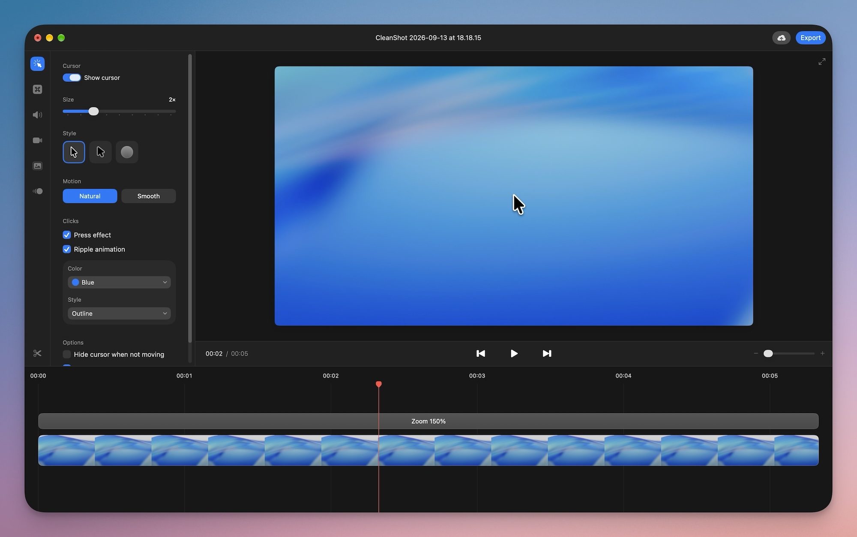
Task: Click the 00:00 timeline ruler mark
Action: [38, 376]
